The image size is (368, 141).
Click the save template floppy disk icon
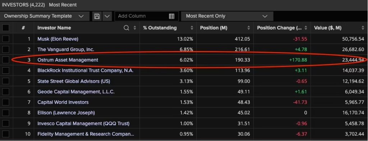point(97,16)
